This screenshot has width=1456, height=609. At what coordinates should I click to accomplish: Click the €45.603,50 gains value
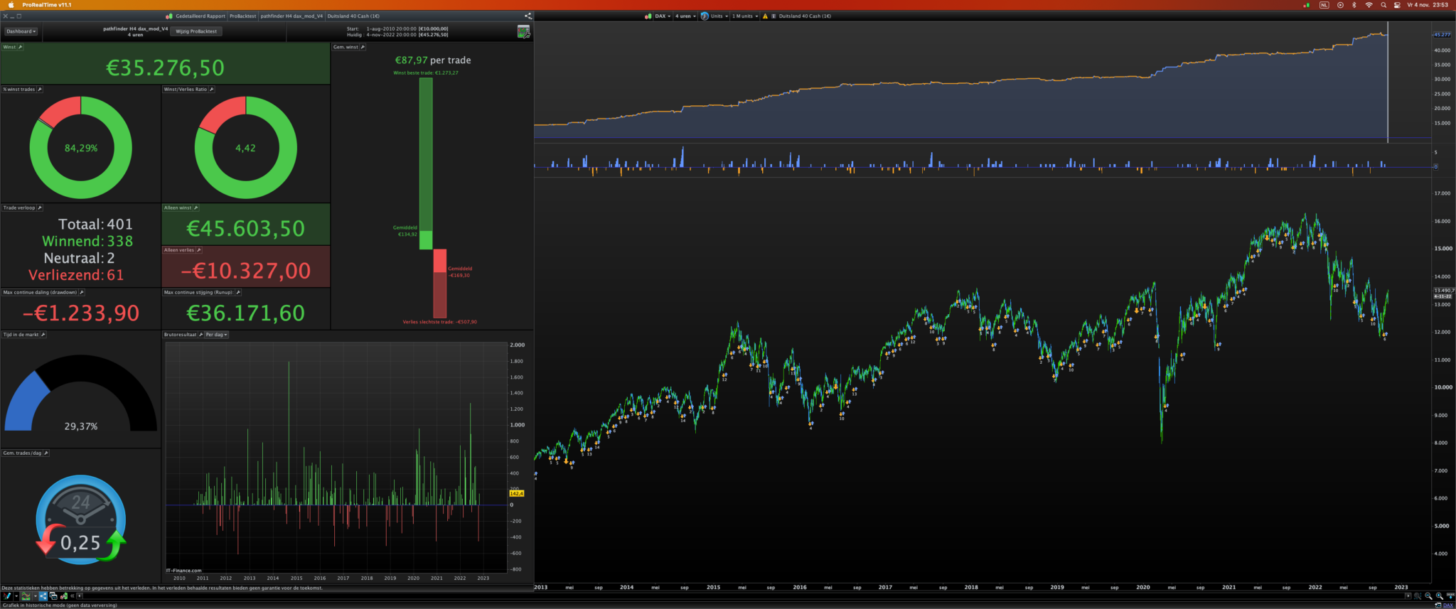245,228
